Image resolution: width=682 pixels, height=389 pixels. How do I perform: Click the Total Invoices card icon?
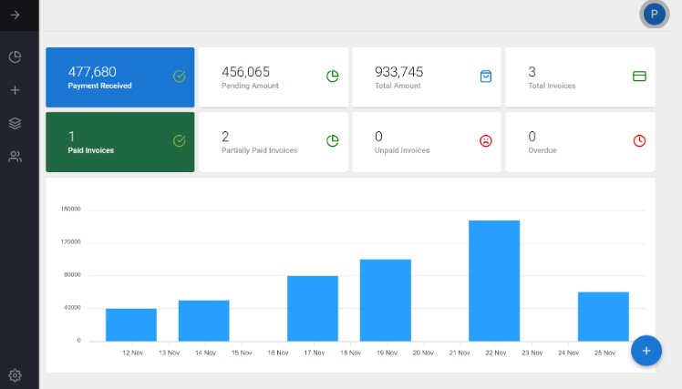(639, 77)
